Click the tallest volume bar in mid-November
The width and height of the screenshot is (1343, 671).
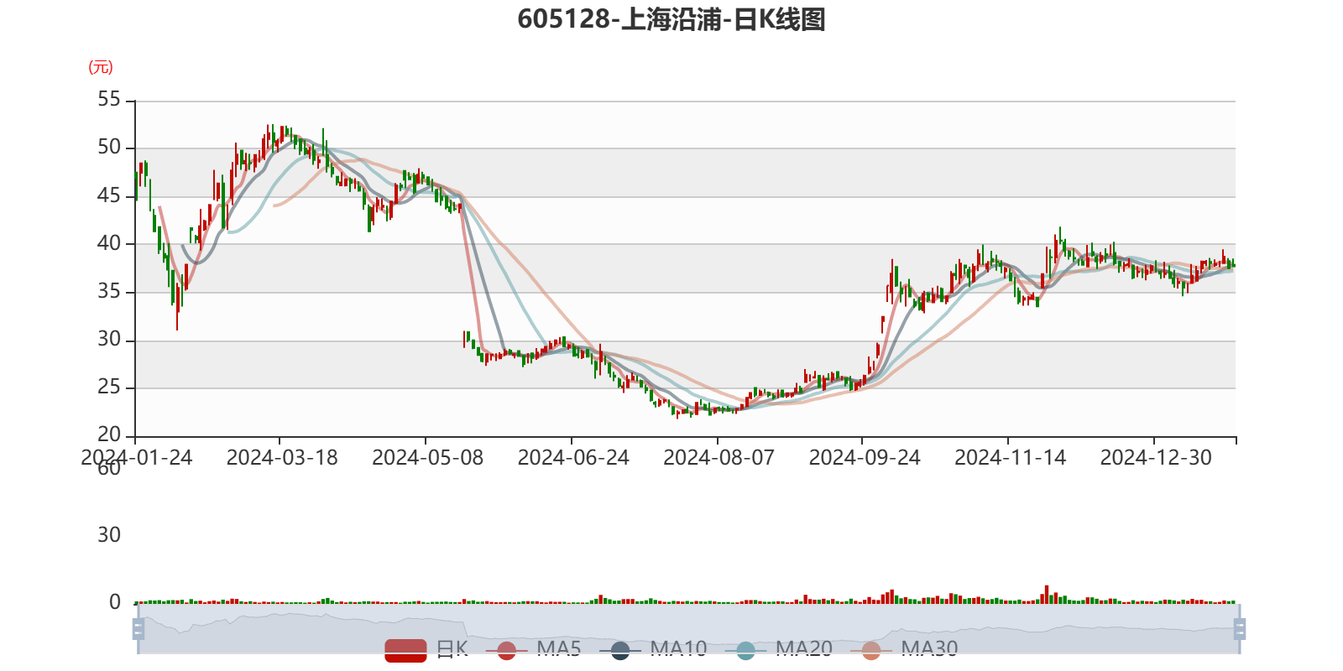tap(1047, 595)
